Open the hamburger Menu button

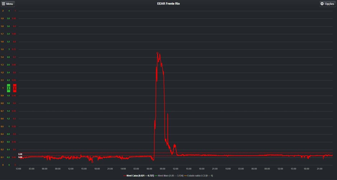8,4
